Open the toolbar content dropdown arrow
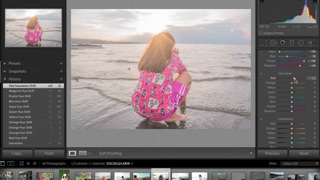The image size is (320, 180). pos(251,153)
